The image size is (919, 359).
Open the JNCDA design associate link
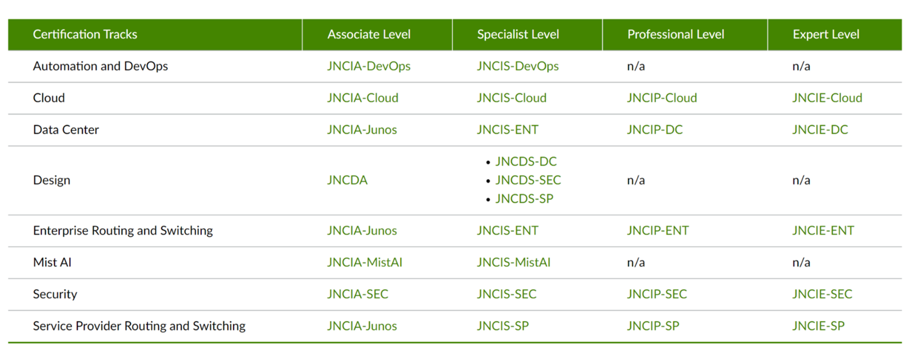click(x=347, y=180)
